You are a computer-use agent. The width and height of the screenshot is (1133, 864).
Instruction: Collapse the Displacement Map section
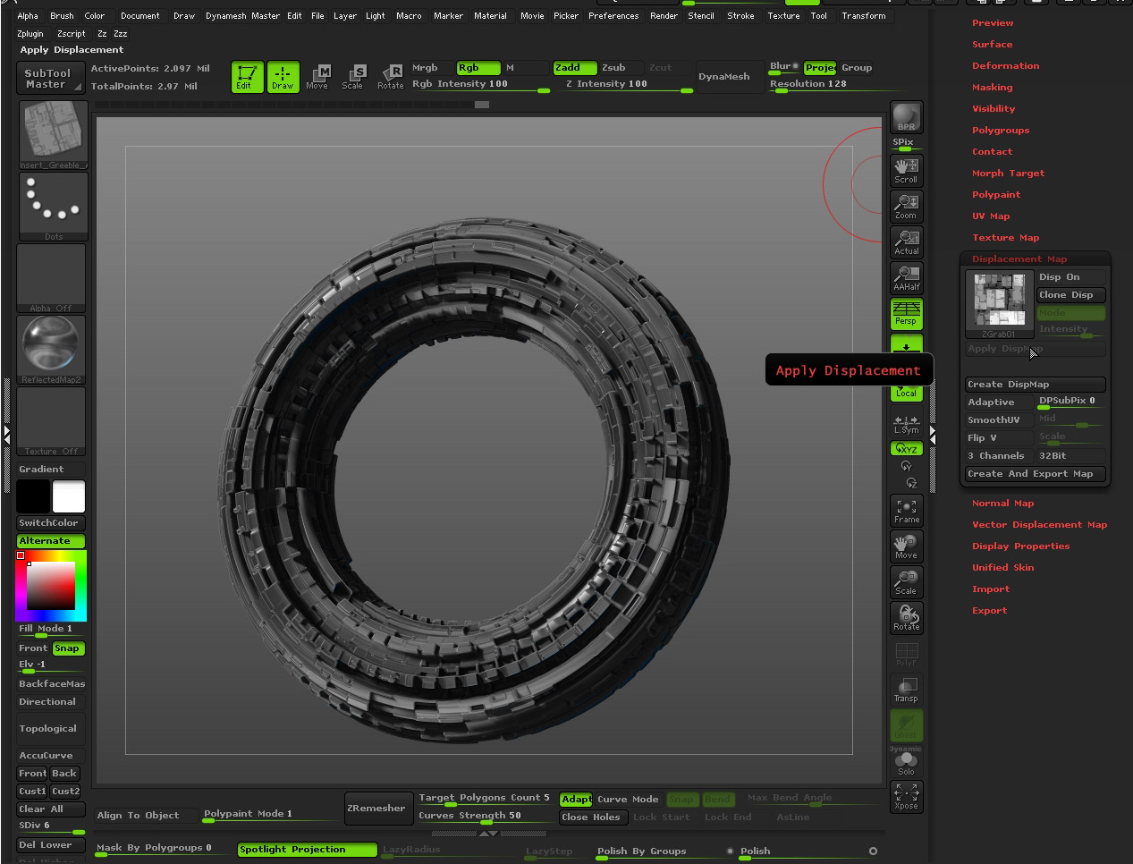point(1019,259)
